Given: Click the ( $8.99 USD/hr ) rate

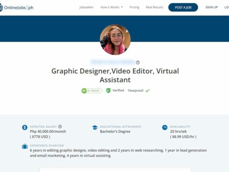Looking at the screenshot, I should (x=183, y=137).
